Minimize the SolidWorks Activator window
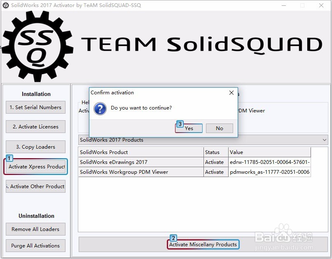Screen dimensions: 332x259 tap(284, 5)
